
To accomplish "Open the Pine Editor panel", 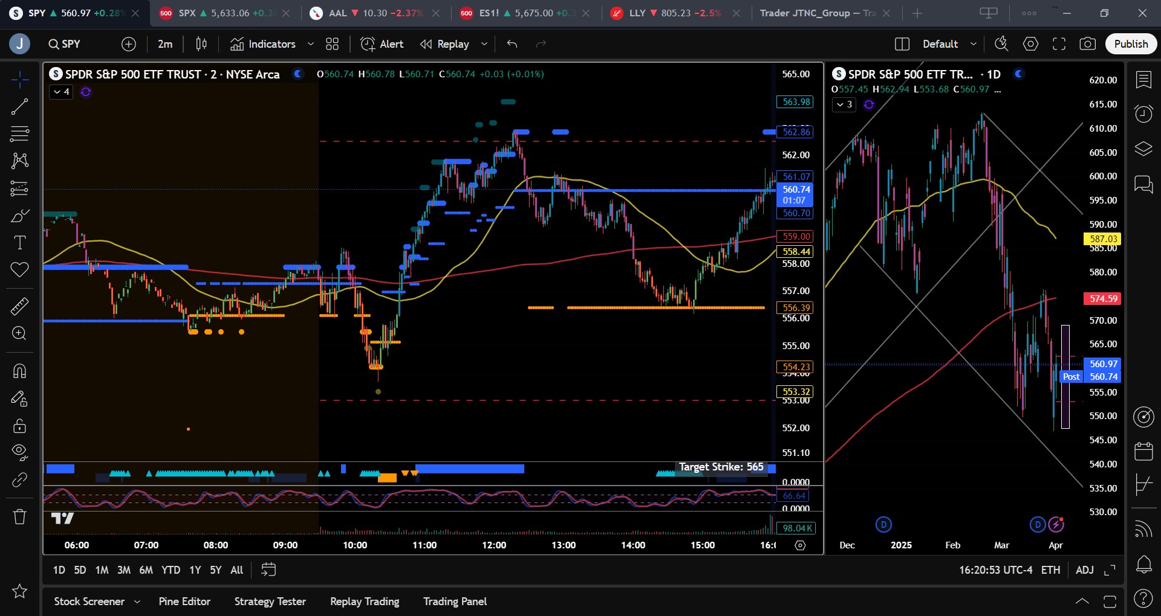I will point(184,602).
